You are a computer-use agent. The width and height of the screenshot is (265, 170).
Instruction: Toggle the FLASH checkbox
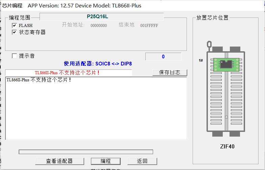[14, 25]
